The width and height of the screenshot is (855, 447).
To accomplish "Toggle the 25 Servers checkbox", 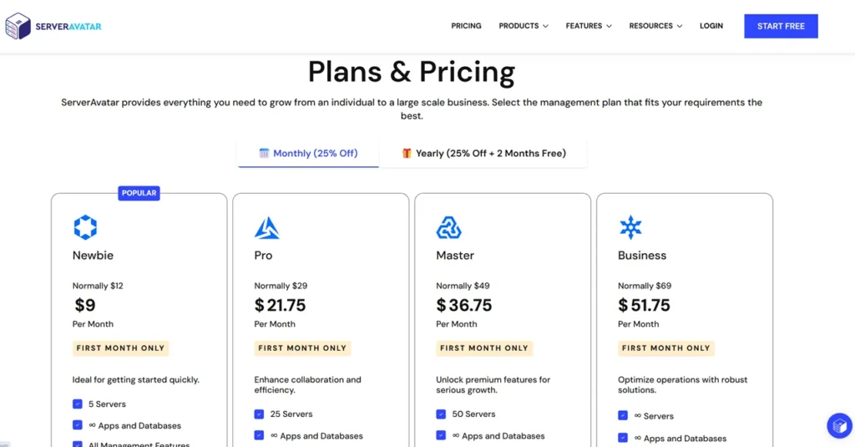I will pos(259,414).
